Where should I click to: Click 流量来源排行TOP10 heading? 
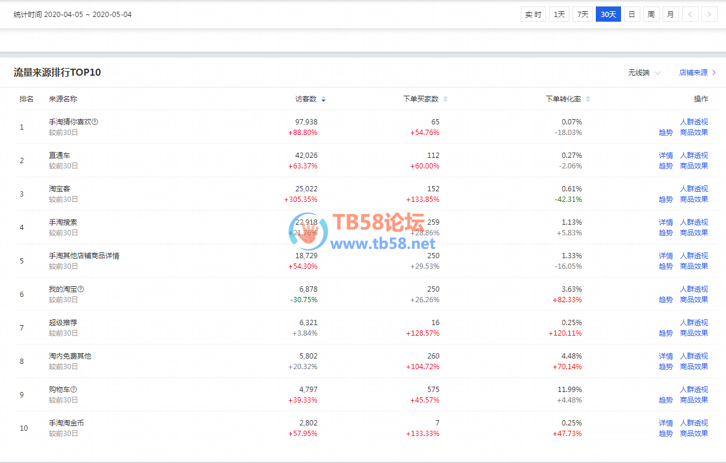(x=57, y=73)
